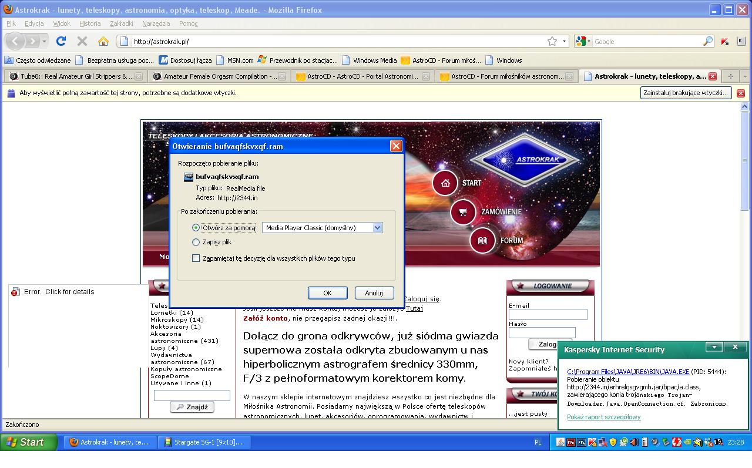Switch to AstroCD Forum miłośników tab

point(506,76)
